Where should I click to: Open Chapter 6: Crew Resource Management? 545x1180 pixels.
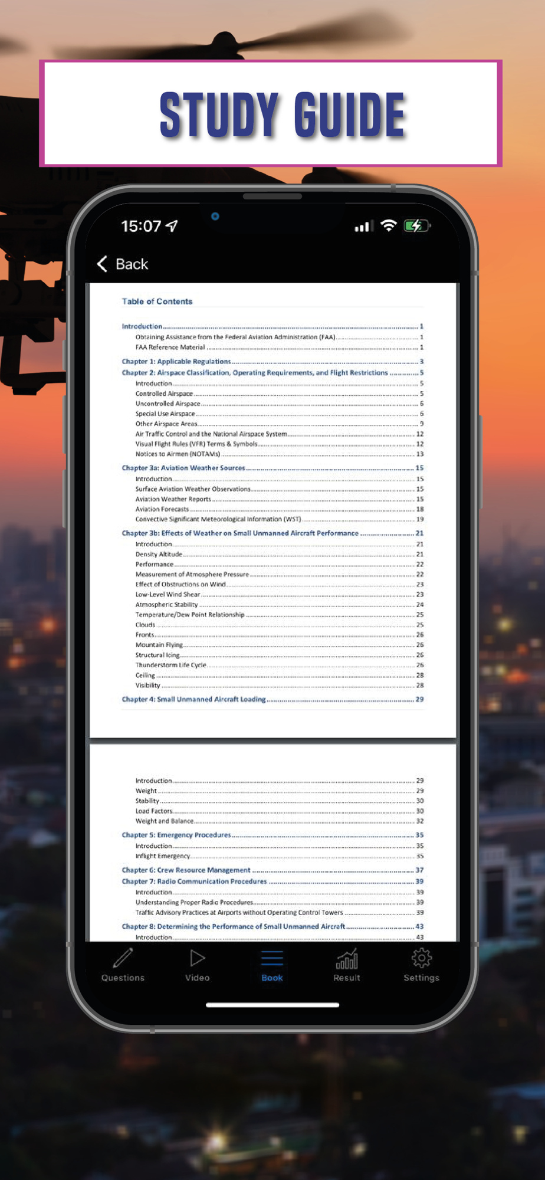click(x=272, y=870)
